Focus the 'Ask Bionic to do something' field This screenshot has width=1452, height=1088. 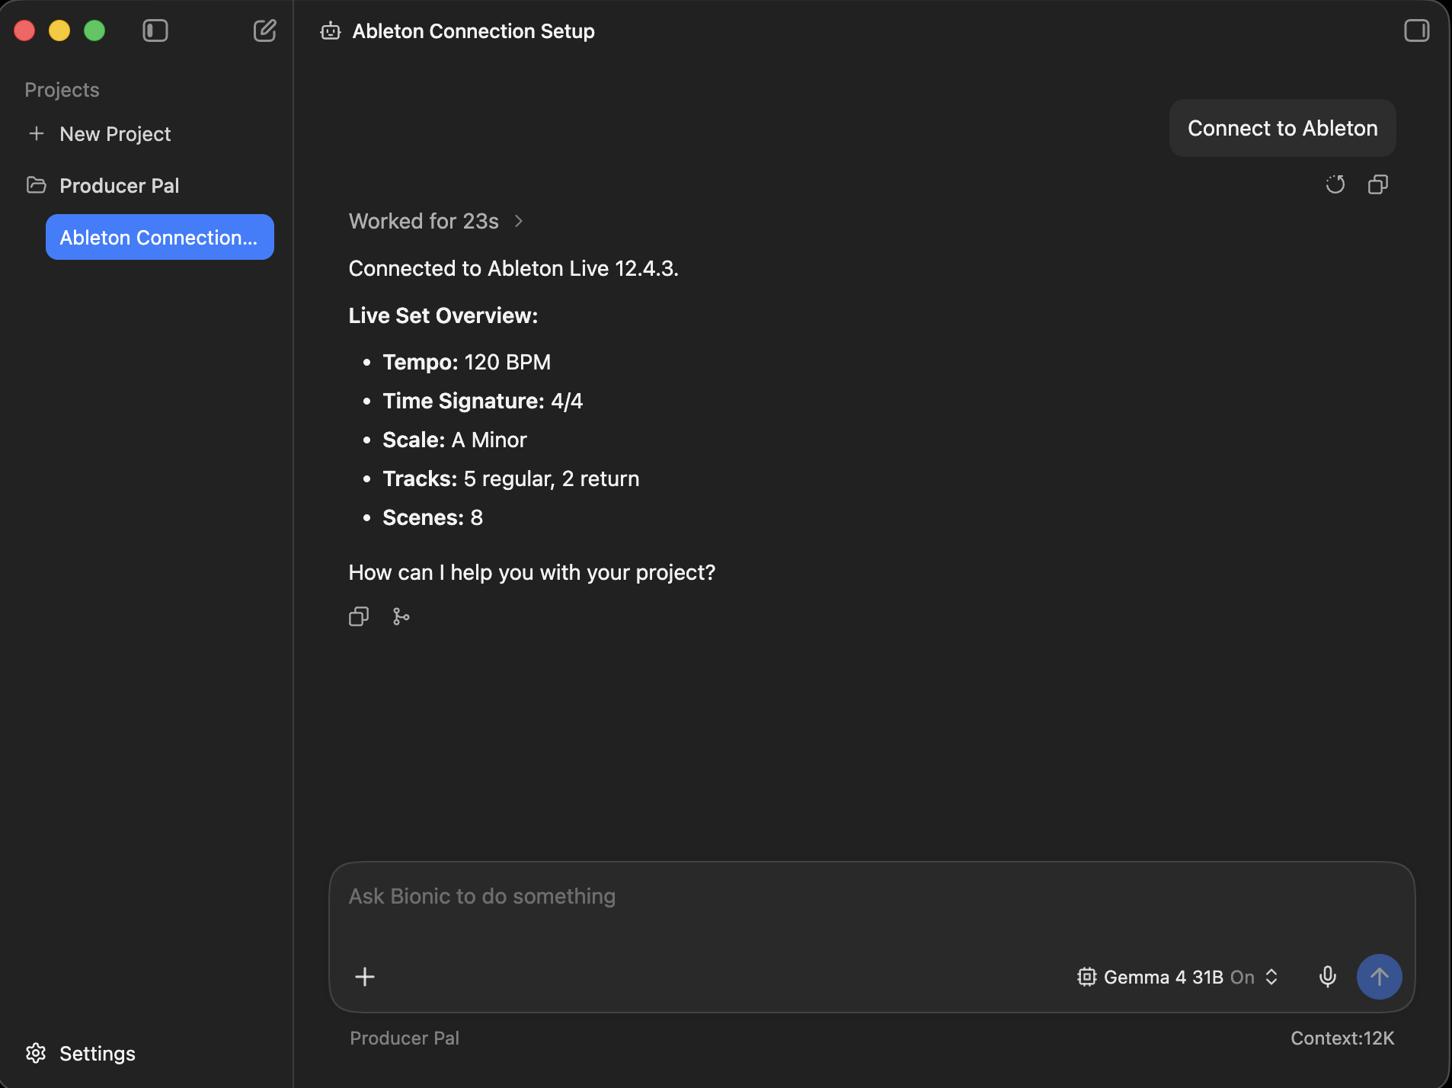click(x=872, y=897)
